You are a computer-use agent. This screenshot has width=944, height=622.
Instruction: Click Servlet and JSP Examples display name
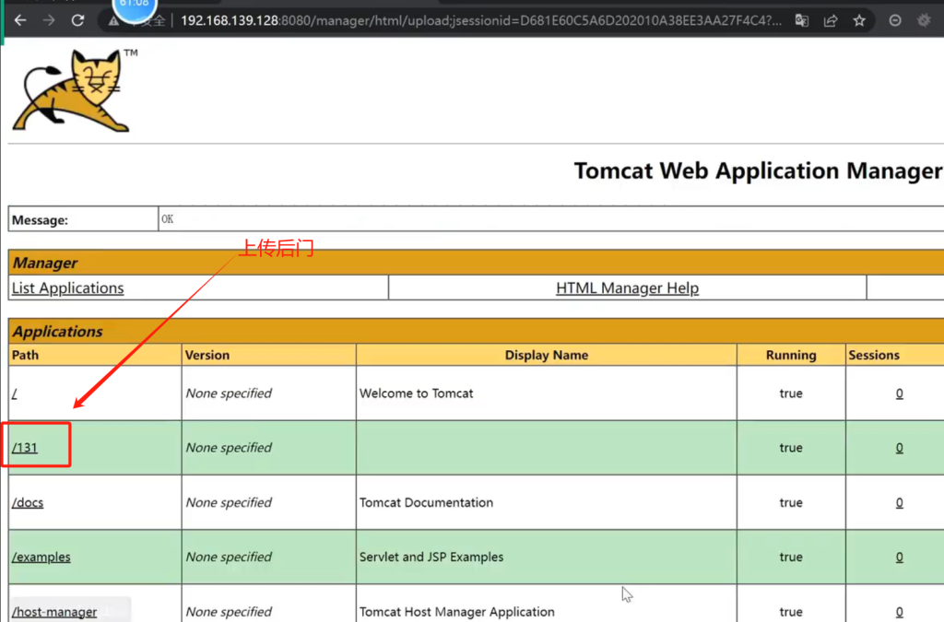point(431,557)
